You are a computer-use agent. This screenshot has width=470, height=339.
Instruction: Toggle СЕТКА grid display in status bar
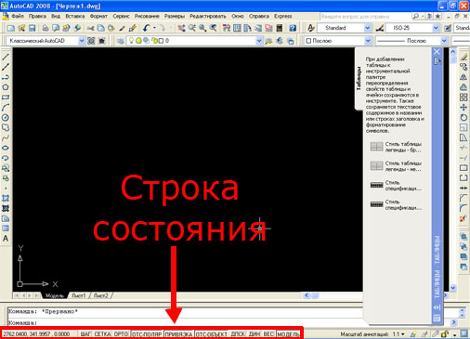click(102, 334)
